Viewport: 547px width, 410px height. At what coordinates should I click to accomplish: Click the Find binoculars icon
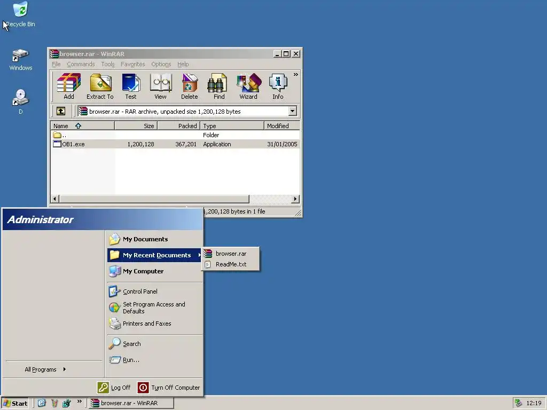tap(218, 86)
